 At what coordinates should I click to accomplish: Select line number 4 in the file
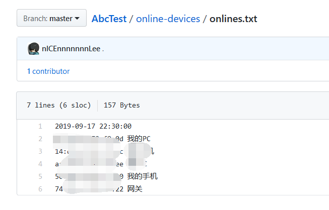pos(40,164)
